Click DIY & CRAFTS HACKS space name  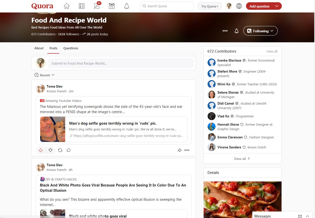(61, 179)
